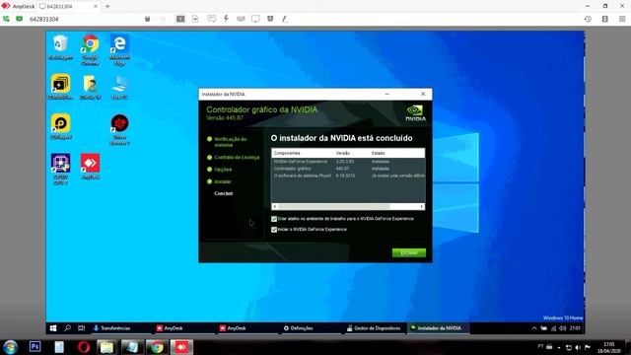Click the horizontal scrollbar thumb in component list
Image resolution: width=631 pixels, height=355 pixels.
click(x=334, y=206)
